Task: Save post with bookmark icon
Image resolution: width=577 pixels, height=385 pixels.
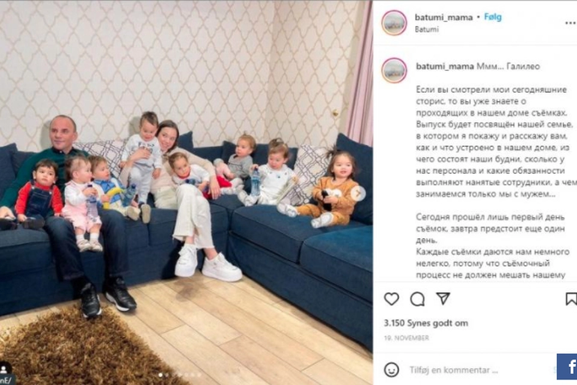Action: (571, 299)
